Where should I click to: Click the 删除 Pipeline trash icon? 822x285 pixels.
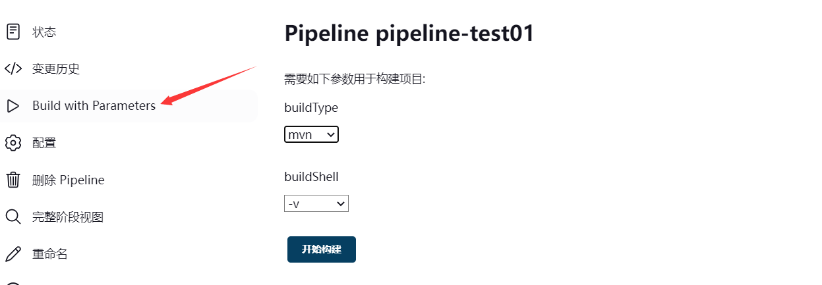tap(13, 180)
